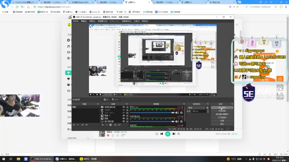
Task: Like the current song with heart icon
Action: coord(108,136)
